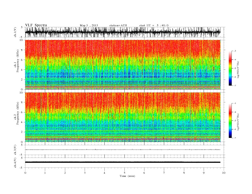Click the "-5" tick on ch.2 color bar
The height and width of the screenshot is (194, 252).
234,121
